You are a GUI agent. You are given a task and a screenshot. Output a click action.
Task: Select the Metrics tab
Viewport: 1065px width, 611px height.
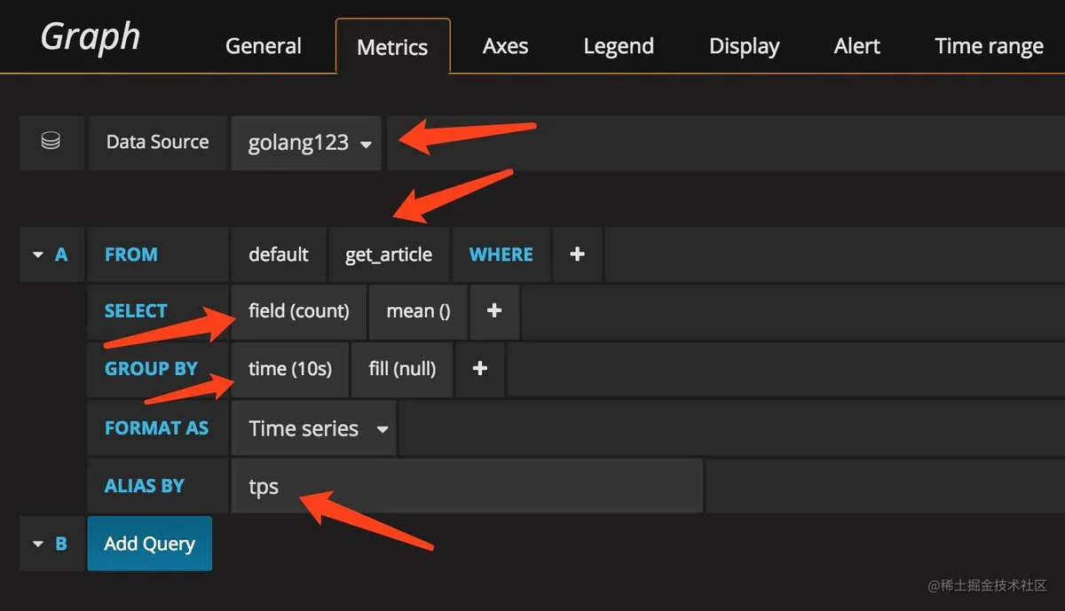pos(392,47)
